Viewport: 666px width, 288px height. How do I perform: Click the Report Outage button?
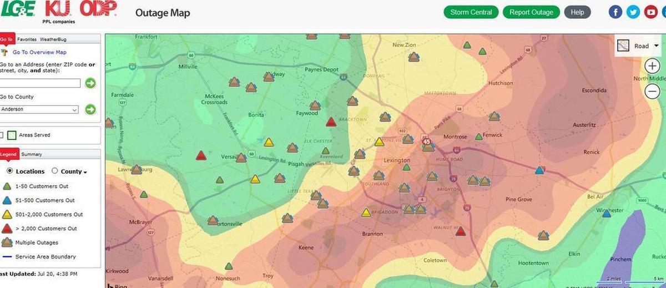click(x=531, y=12)
